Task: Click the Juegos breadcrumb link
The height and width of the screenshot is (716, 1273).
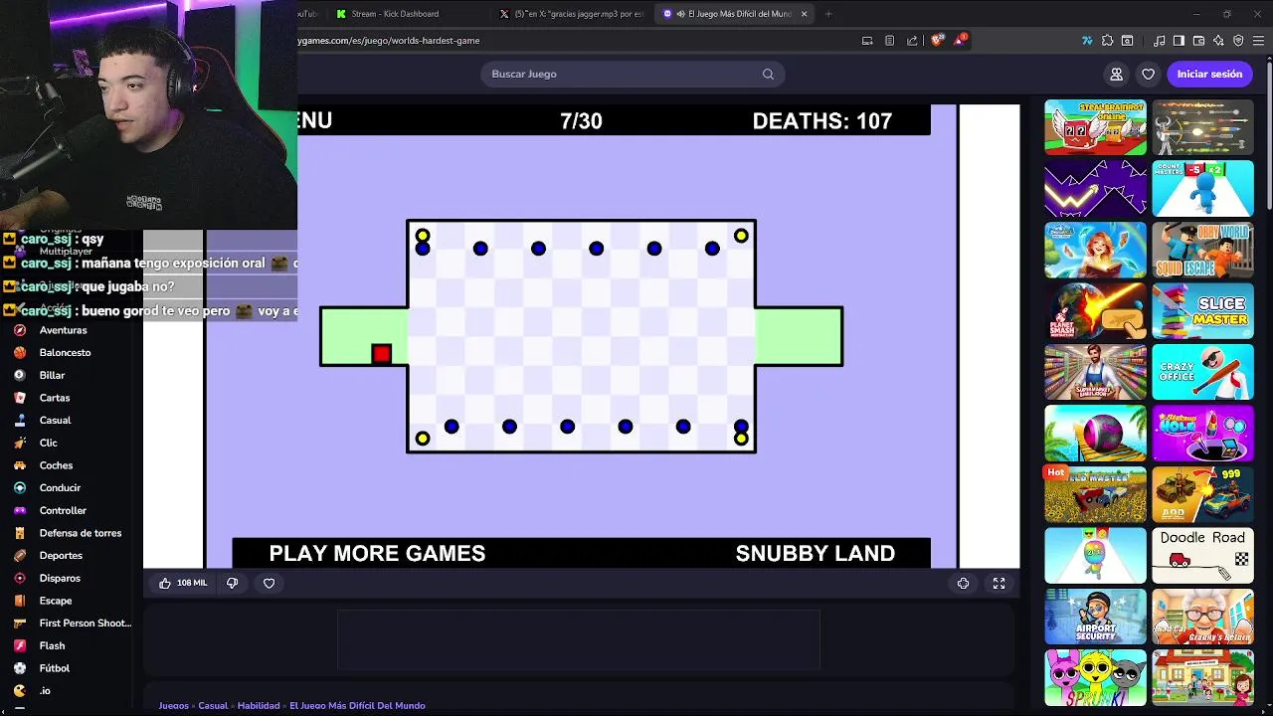Action: (174, 705)
